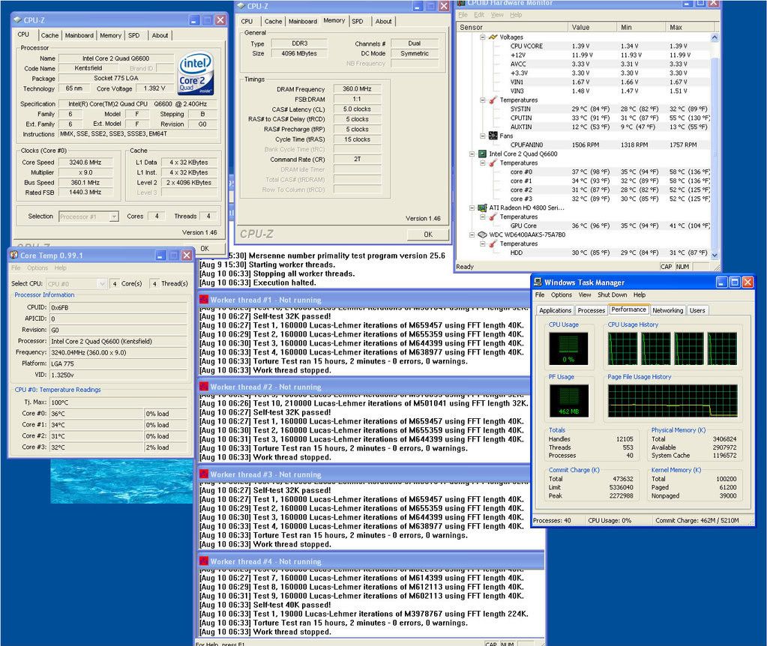
Task: Collapse the WDC WD6400AAKS drive node
Action: tap(472, 235)
